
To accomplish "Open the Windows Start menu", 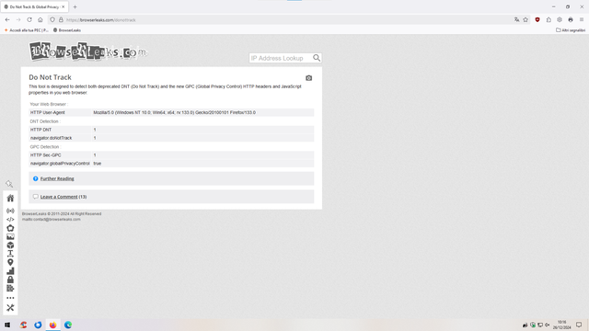I will pos(7,325).
